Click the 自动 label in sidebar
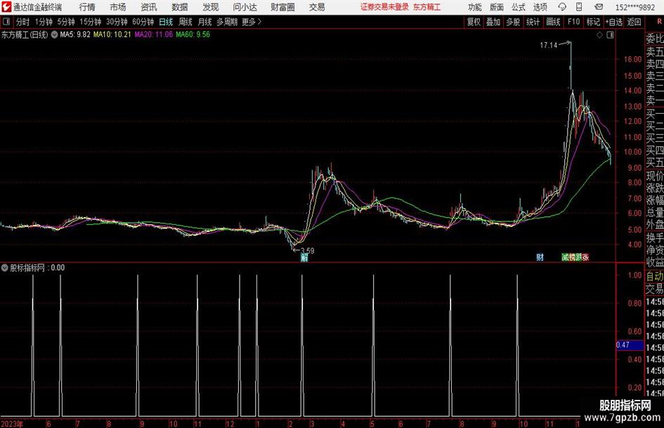Viewport: 664px width, 428px height. click(x=655, y=276)
